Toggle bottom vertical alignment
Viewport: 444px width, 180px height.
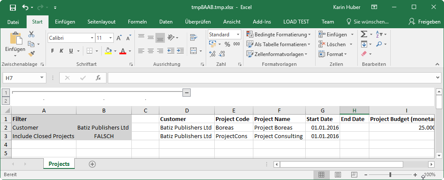pyautogui.click(x=160, y=37)
